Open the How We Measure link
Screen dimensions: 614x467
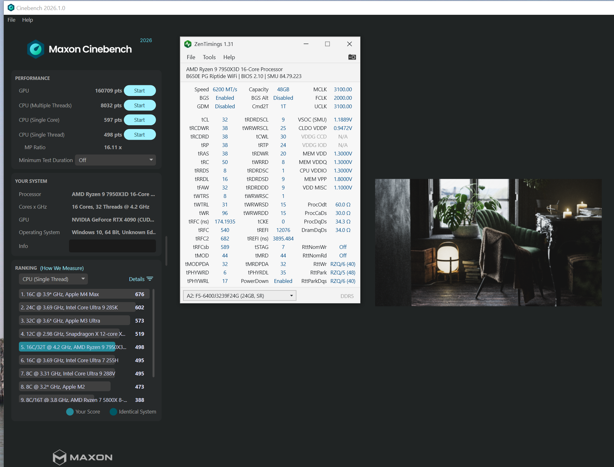62,268
